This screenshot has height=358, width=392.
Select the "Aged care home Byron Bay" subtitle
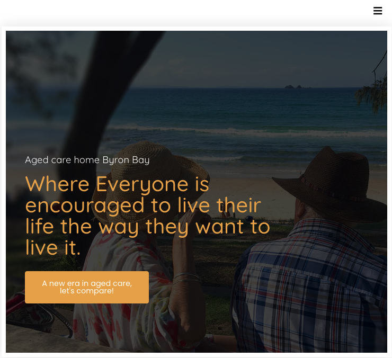(87, 160)
